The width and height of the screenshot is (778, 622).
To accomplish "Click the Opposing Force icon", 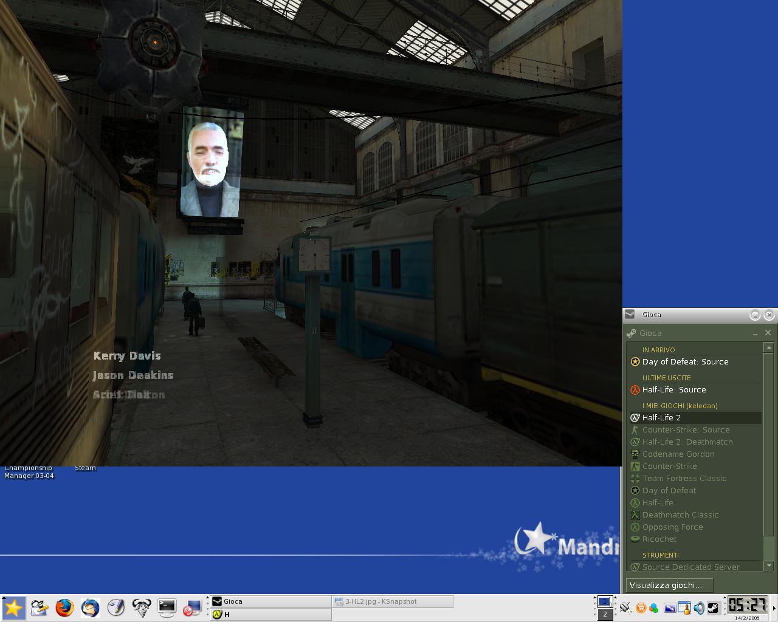I will tap(635, 527).
